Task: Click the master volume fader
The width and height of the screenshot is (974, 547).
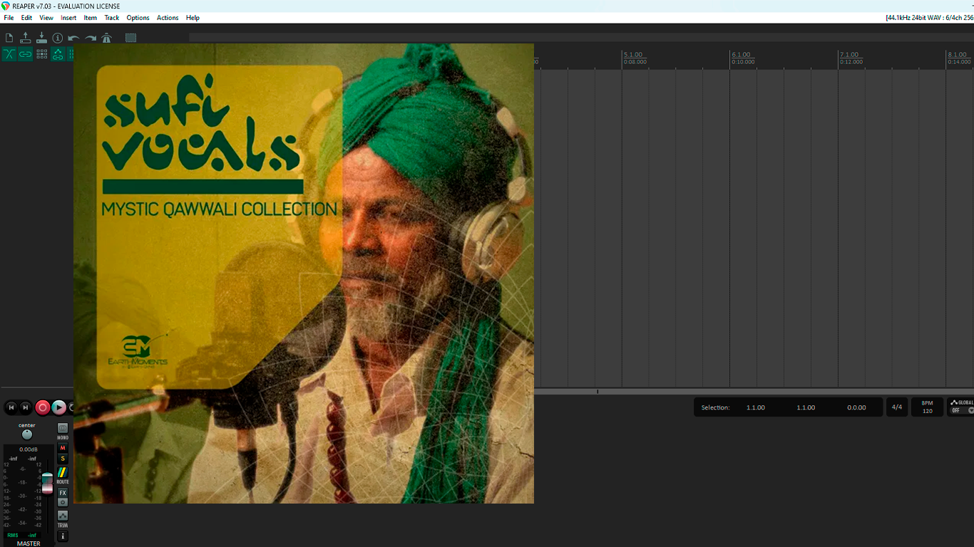Action: coord(47,482)
